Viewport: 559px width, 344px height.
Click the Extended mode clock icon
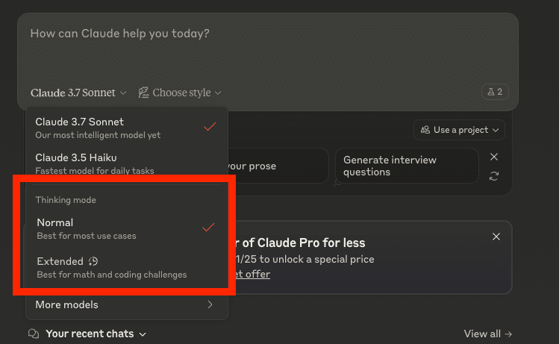93,261
